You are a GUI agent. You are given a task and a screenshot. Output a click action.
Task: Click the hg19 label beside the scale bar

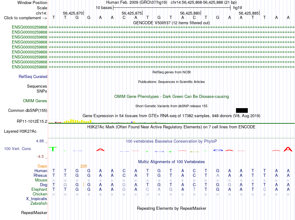(238, 8)
